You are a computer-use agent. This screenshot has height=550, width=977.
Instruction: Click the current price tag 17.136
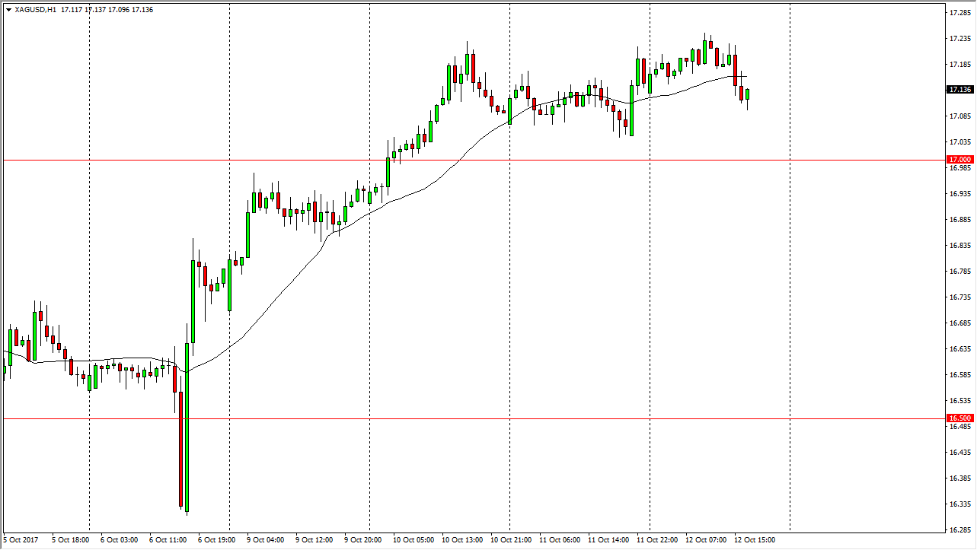tap(958, 90)
